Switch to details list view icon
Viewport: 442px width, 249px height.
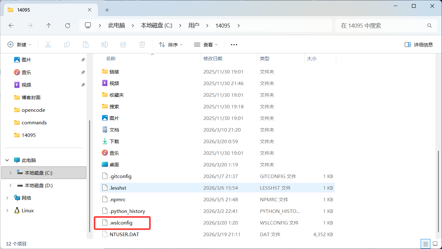point(425,244)
